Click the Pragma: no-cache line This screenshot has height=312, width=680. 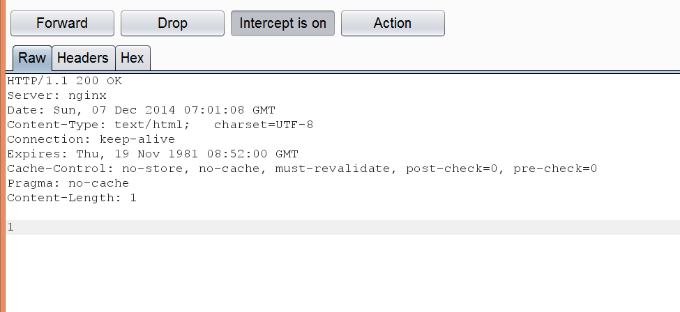click(x=68, y=183)
